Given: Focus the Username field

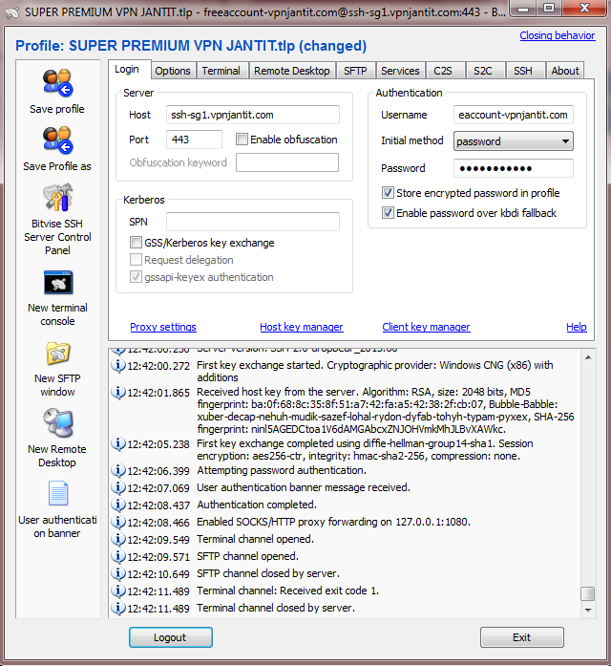Looking at the screenshot, I should [x=514, y=115].
